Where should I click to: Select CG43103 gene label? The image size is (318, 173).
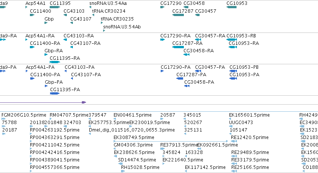(x=74, y=11)
